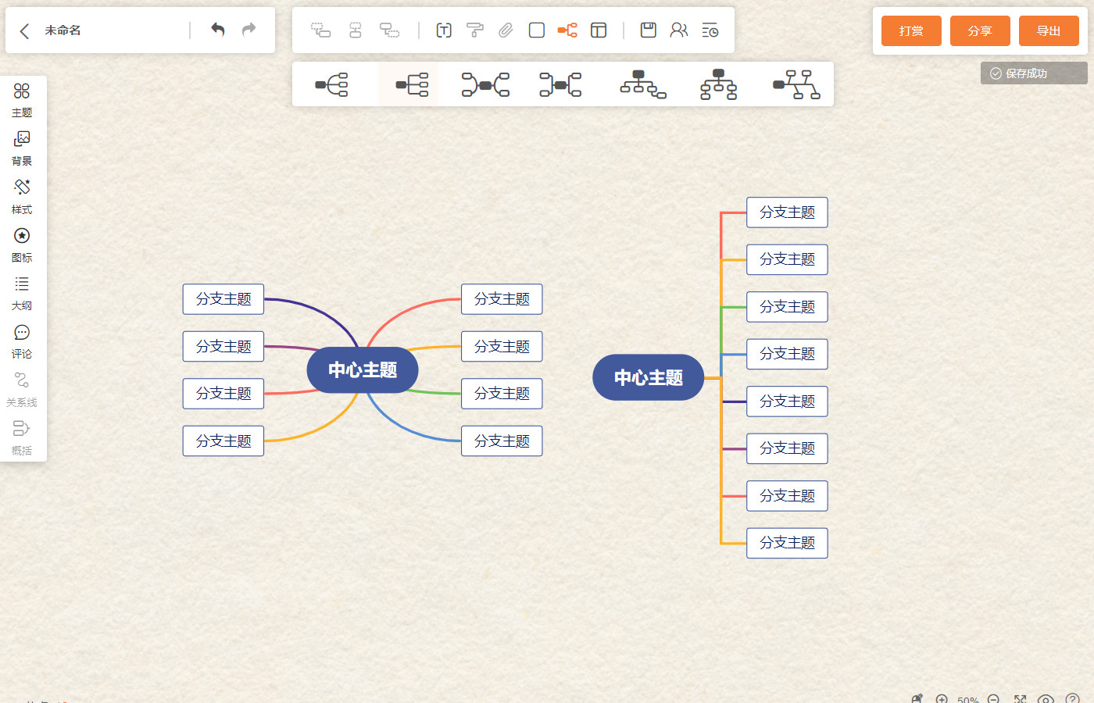Image resolution: width=1094 pixels, height=703 pixels.
Task: Attach a file with the paperclip
Action: 506,30
